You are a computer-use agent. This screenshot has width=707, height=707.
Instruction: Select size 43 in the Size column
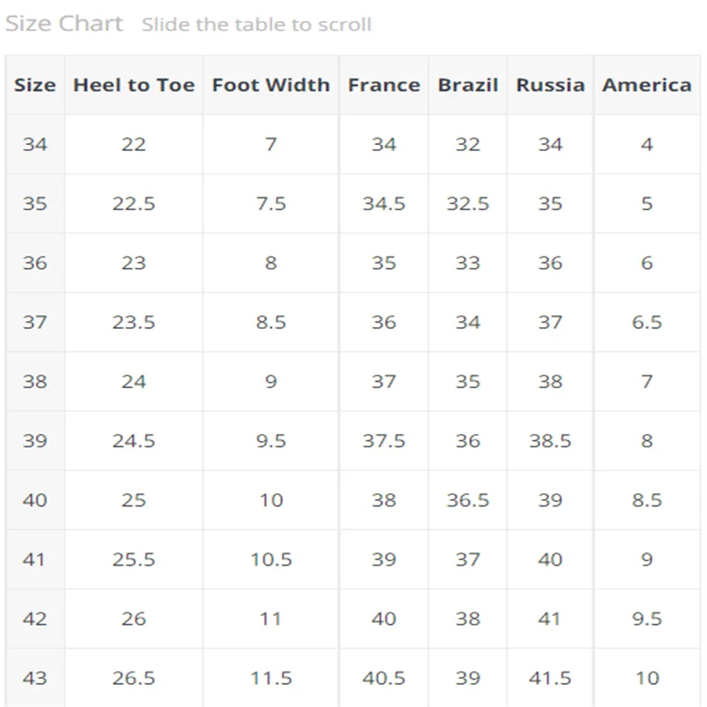click(x=34, y=678)
